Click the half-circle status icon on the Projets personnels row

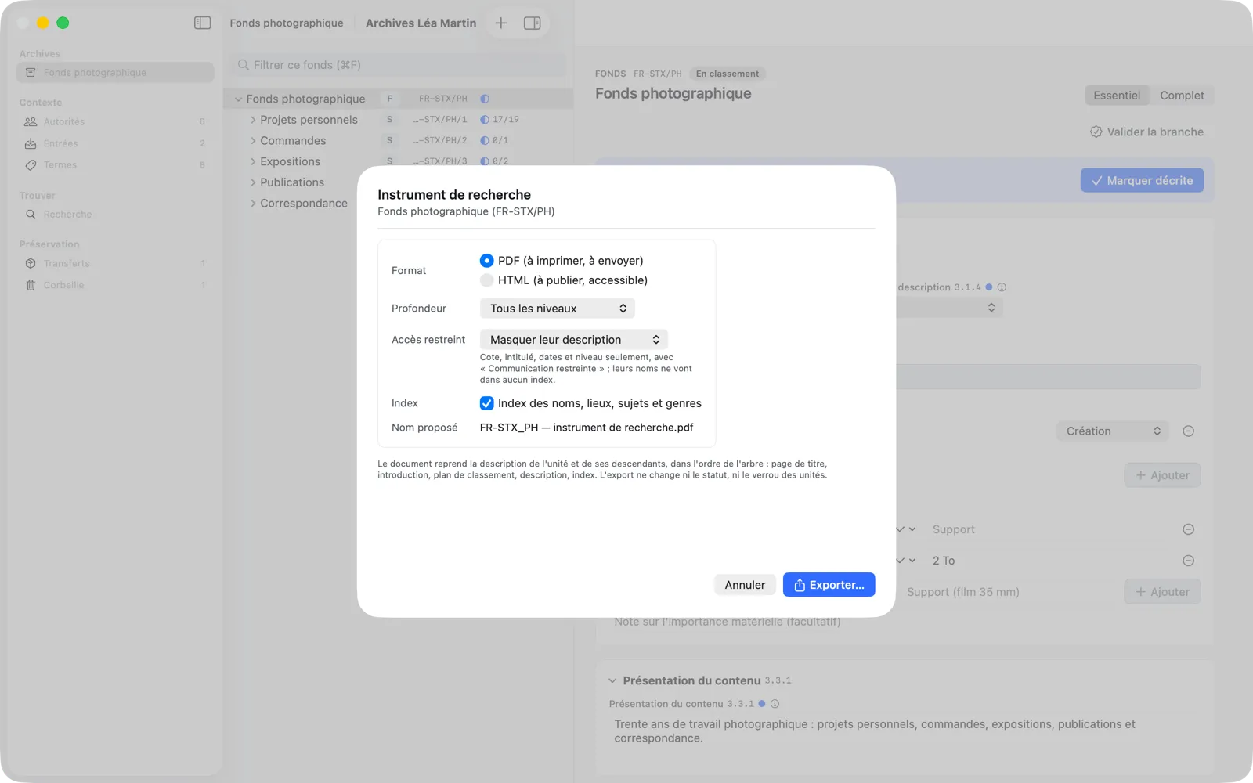click(x=485, y=120)
